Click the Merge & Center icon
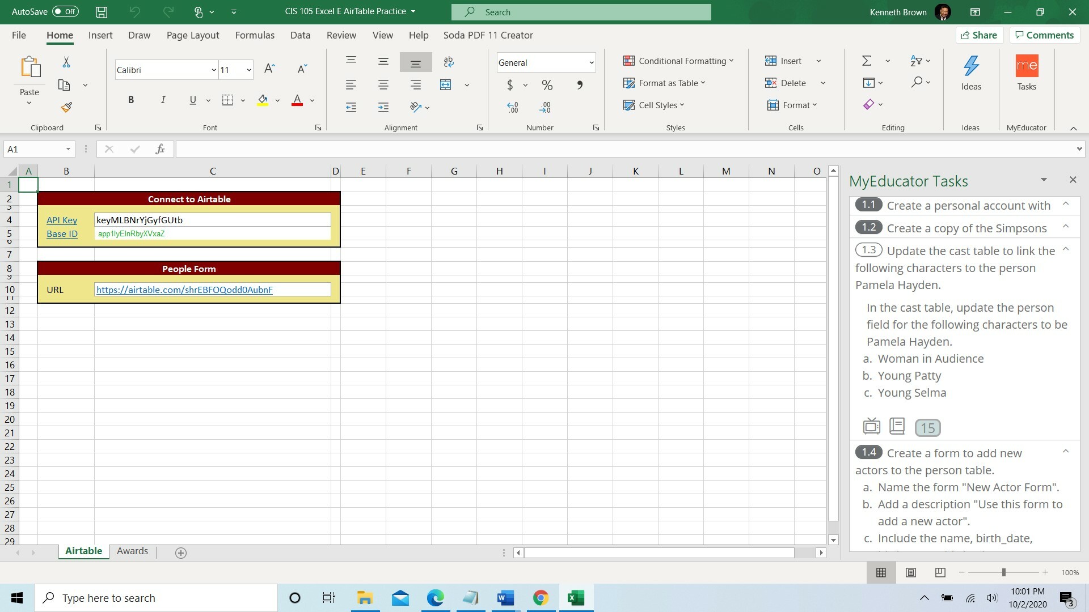The image size is (1089, 612). (x=446, y=85)
